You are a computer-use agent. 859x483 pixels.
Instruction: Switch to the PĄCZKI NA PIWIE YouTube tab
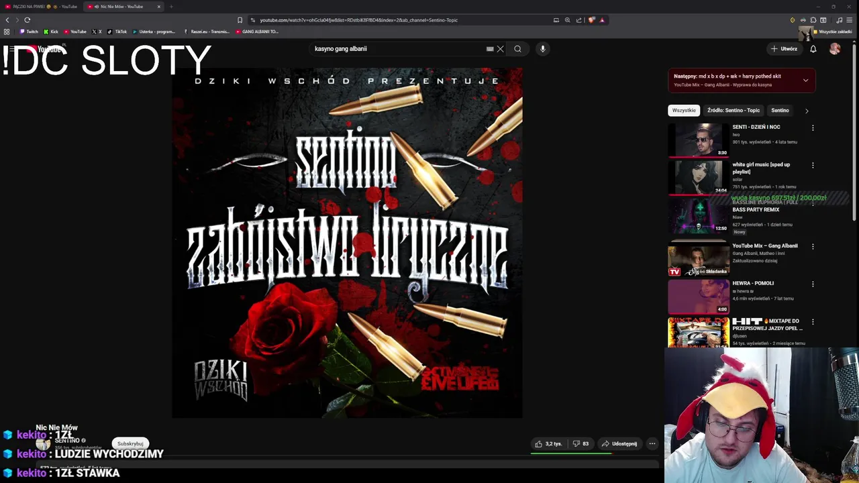pyautogui.click(x=40, y=7)
